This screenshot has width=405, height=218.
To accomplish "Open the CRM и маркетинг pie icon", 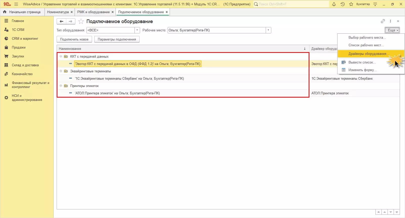I will tap(6, 38).
